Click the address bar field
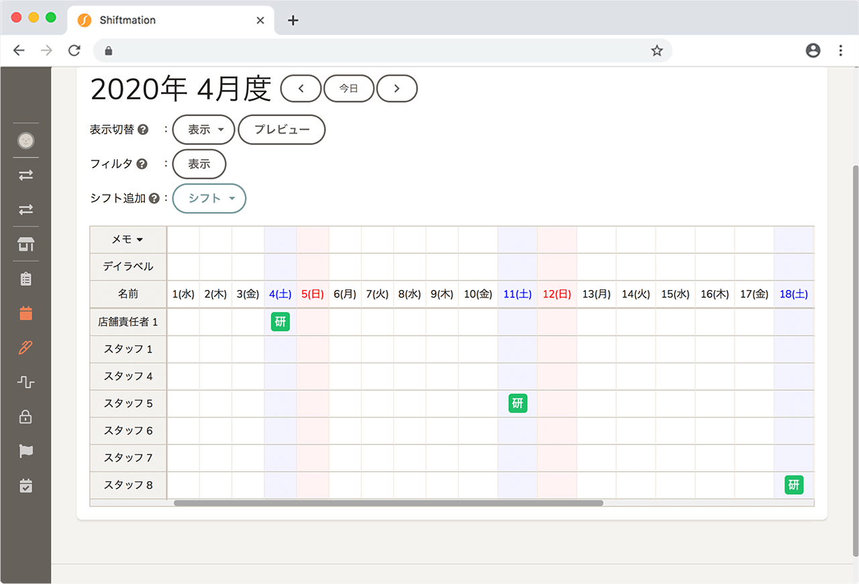The width and height of the screenshot is (859, 584). tap(383, 50)
